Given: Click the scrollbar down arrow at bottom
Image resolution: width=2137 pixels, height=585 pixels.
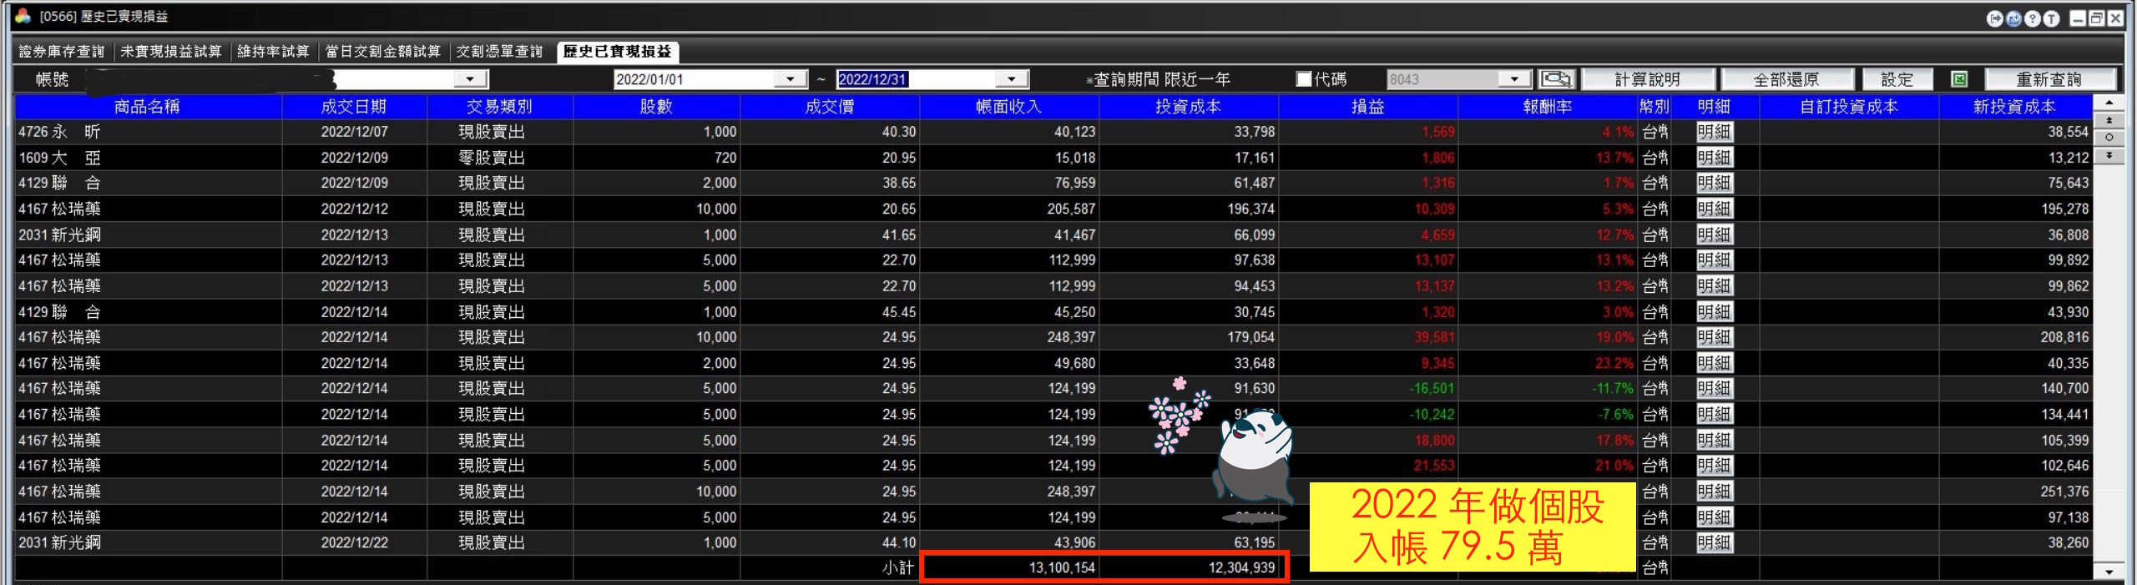Looking at the screenshot, I should 2109,572.
